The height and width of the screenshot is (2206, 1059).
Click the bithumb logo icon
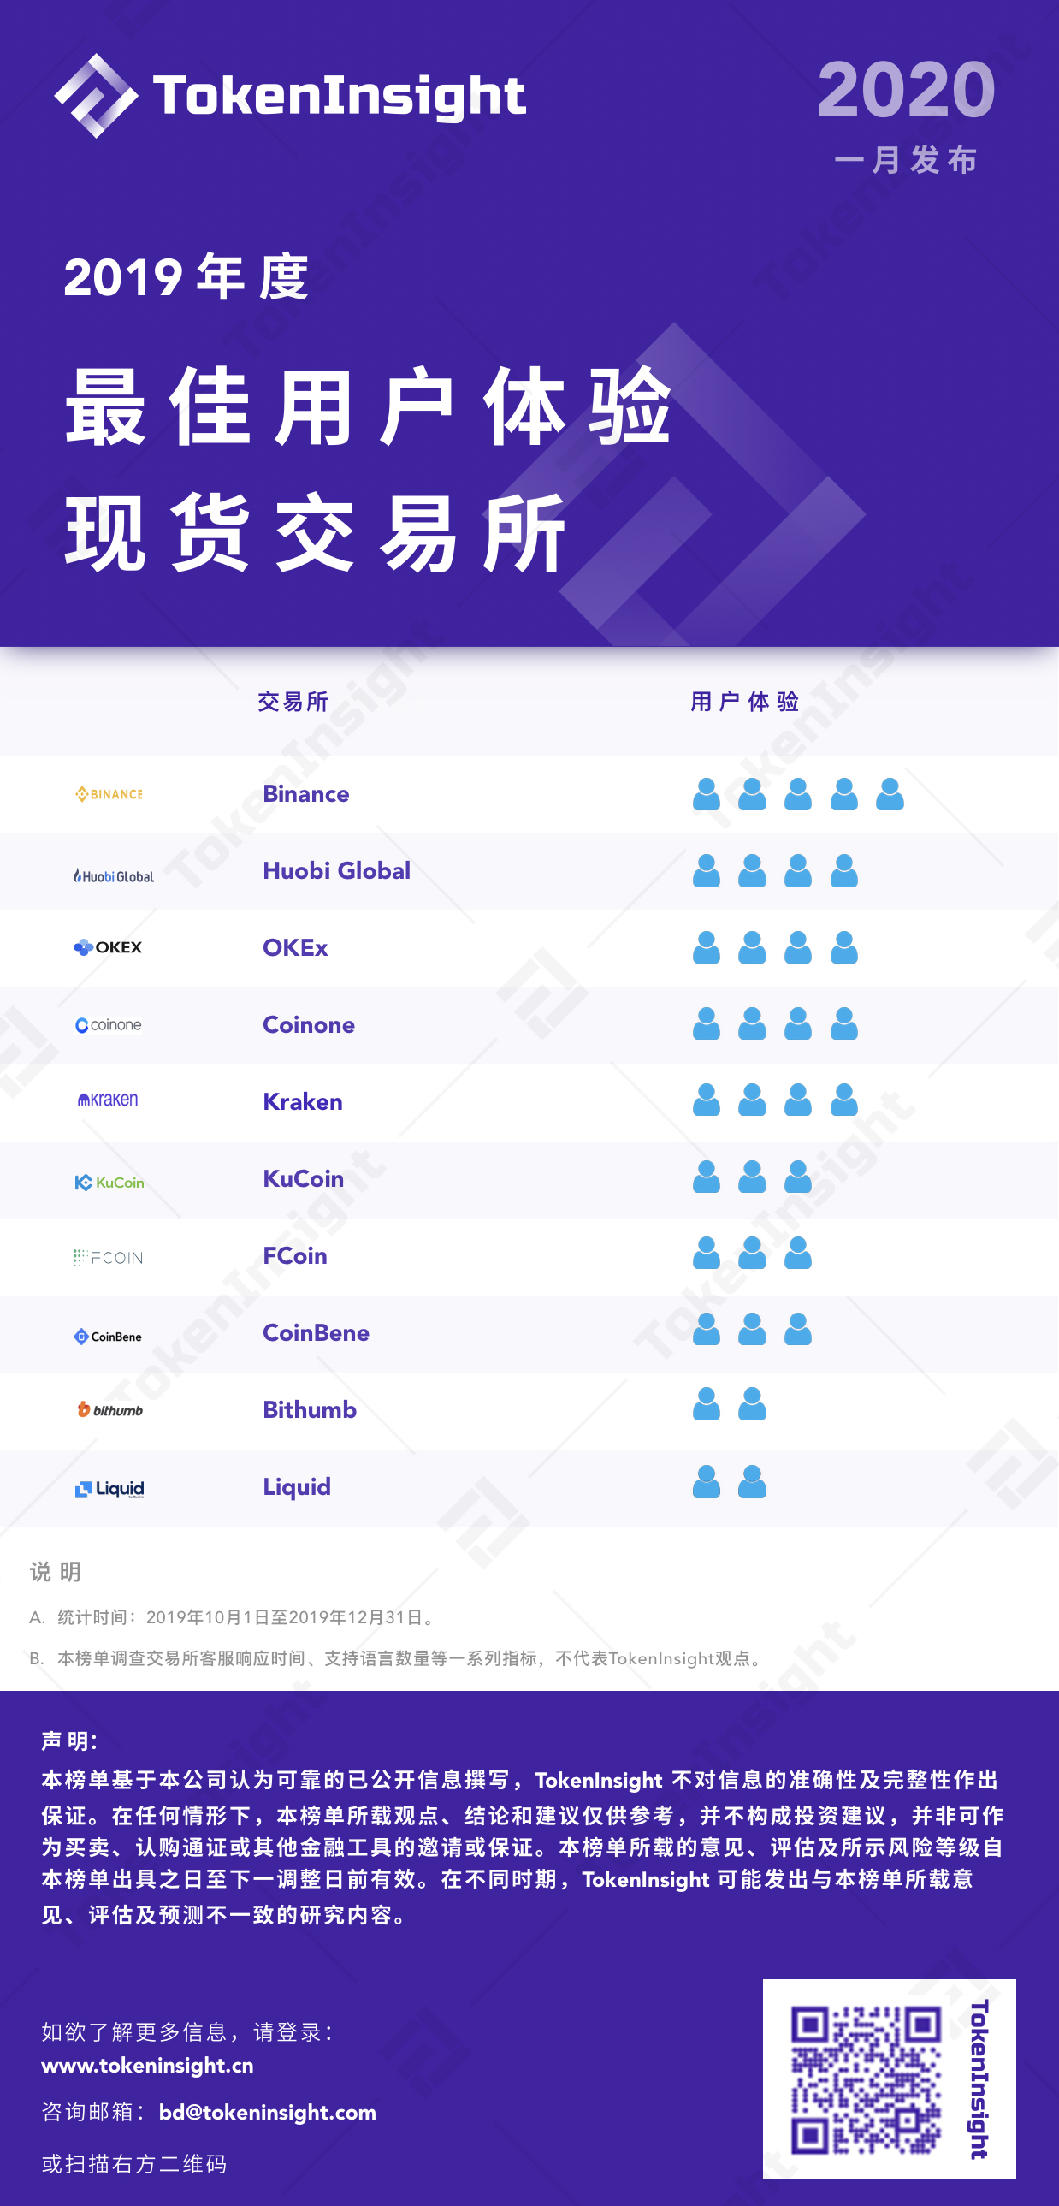coord(110,1409)
